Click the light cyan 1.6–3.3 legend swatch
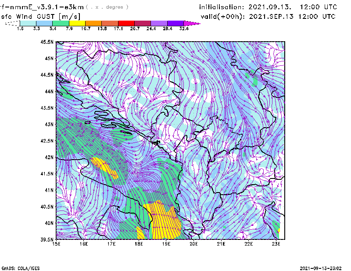351x271 pixels. coord(28,23)
